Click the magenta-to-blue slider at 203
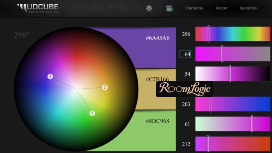The width and height of the screenshot is (272, 153). pyautogui.click(x=233, y=104)
